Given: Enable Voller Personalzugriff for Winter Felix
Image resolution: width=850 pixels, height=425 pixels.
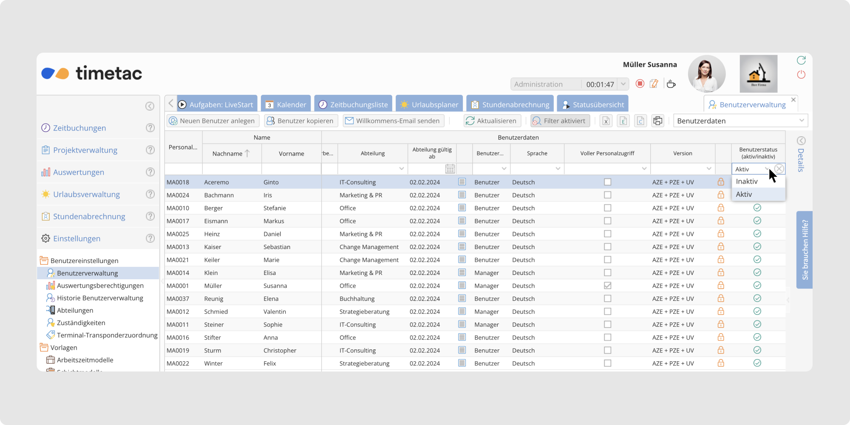Looking at the screenshot, I should 607,363.
